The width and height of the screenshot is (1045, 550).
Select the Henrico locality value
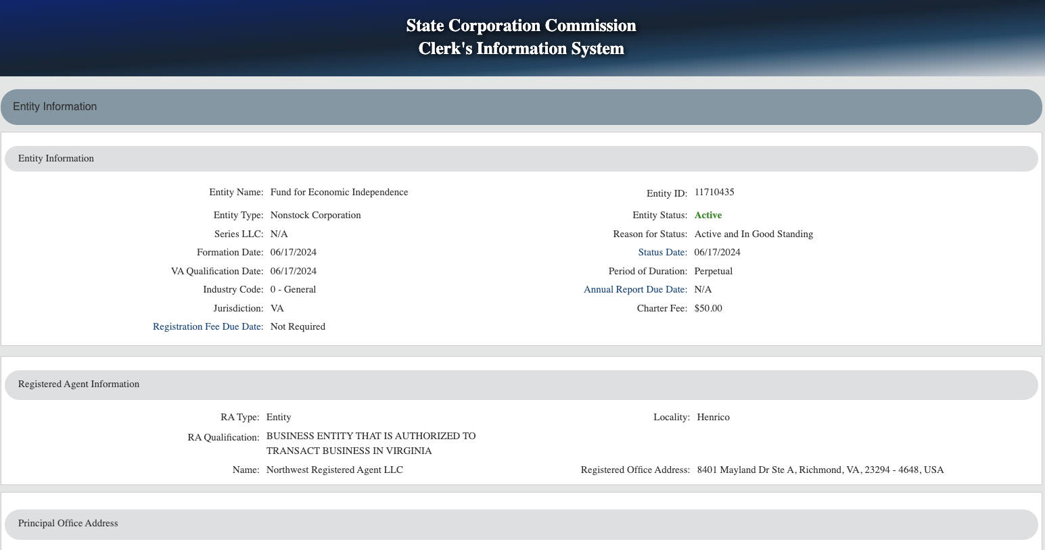(x=713, y=417)
